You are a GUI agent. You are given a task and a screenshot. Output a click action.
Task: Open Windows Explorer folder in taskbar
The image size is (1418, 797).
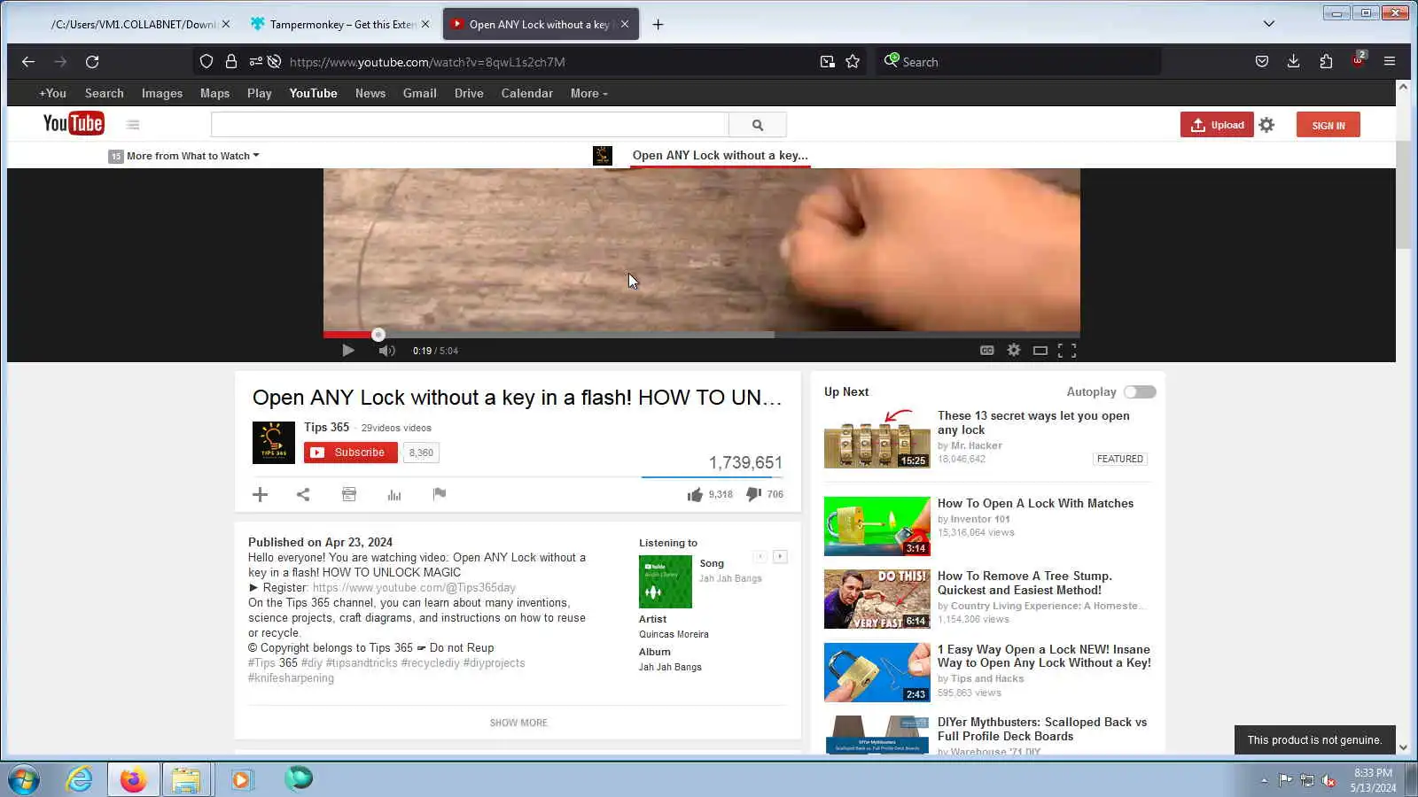click(x=186, y=779)
